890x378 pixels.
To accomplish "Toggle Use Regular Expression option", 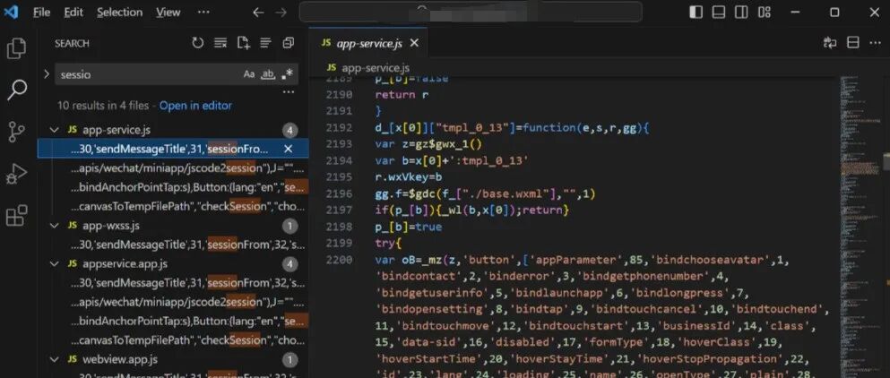I will 287,74.
